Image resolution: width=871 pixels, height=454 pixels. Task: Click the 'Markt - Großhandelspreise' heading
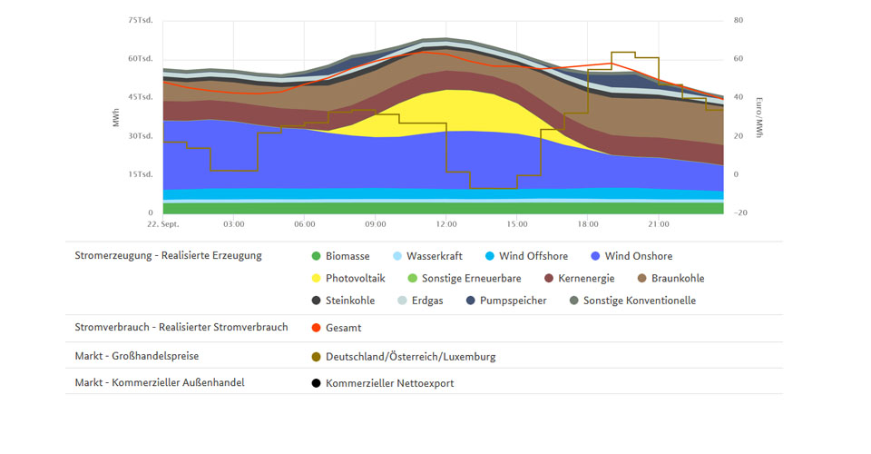137,356
